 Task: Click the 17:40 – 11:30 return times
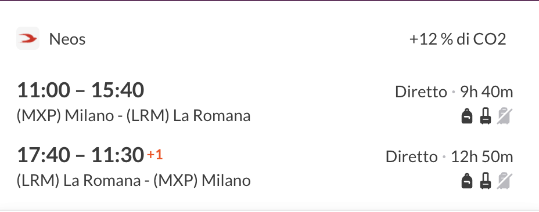tap(80, 155)
